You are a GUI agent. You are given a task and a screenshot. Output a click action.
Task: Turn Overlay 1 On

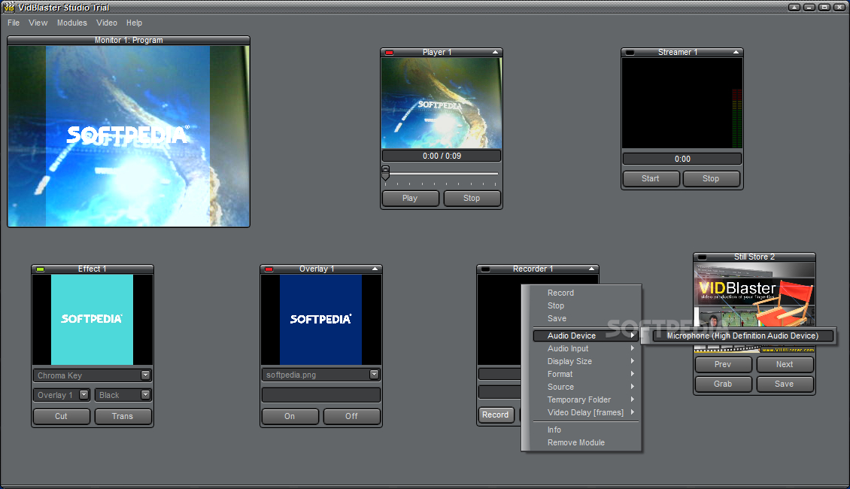point(290,416)
